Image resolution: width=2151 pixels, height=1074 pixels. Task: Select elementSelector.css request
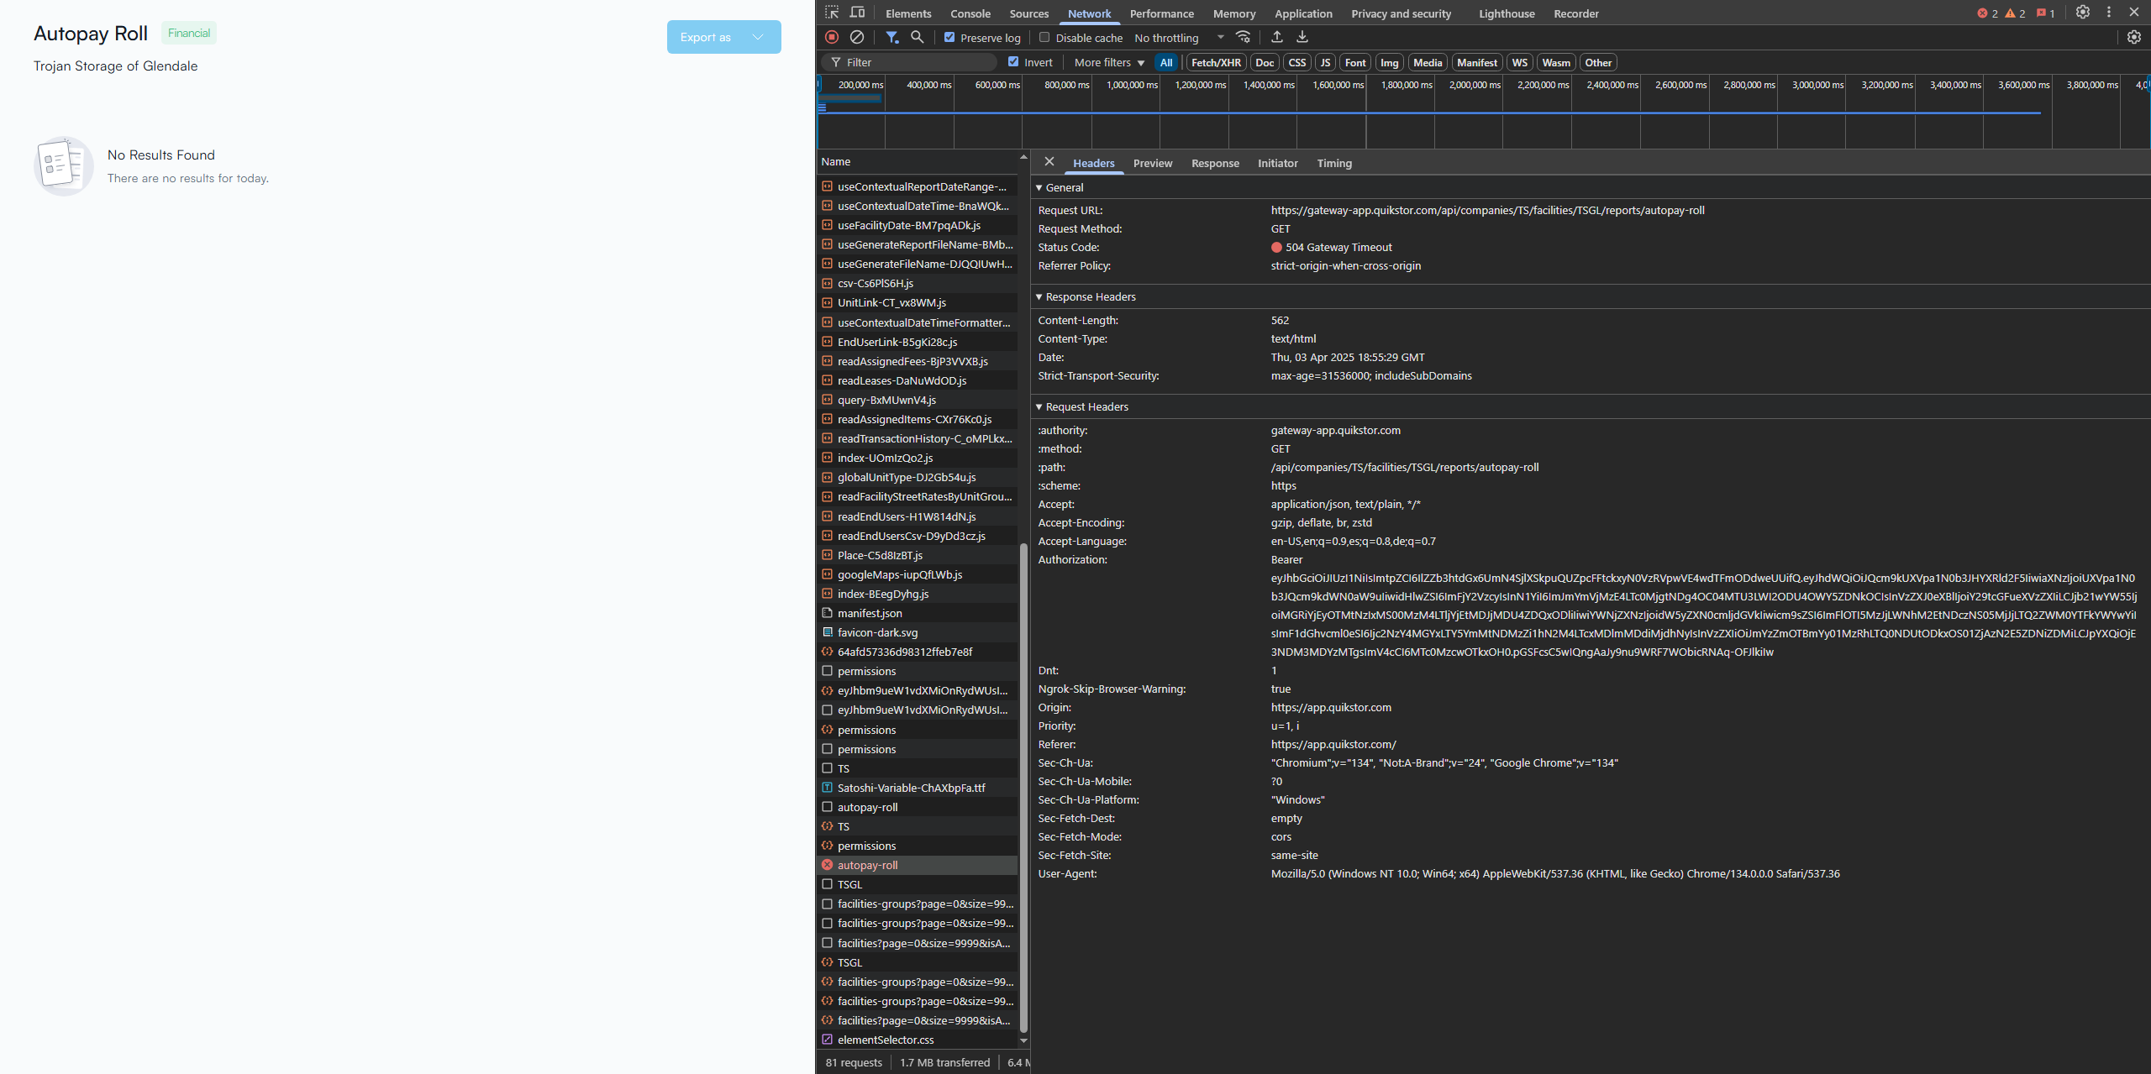point(918,1040)
